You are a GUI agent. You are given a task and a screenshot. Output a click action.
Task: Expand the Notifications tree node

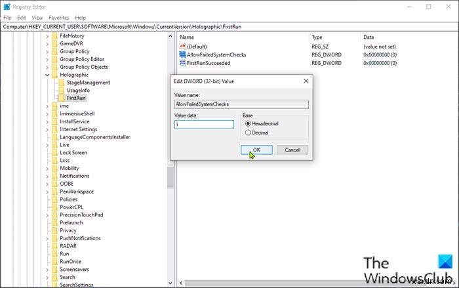click(x=47, y=176)
